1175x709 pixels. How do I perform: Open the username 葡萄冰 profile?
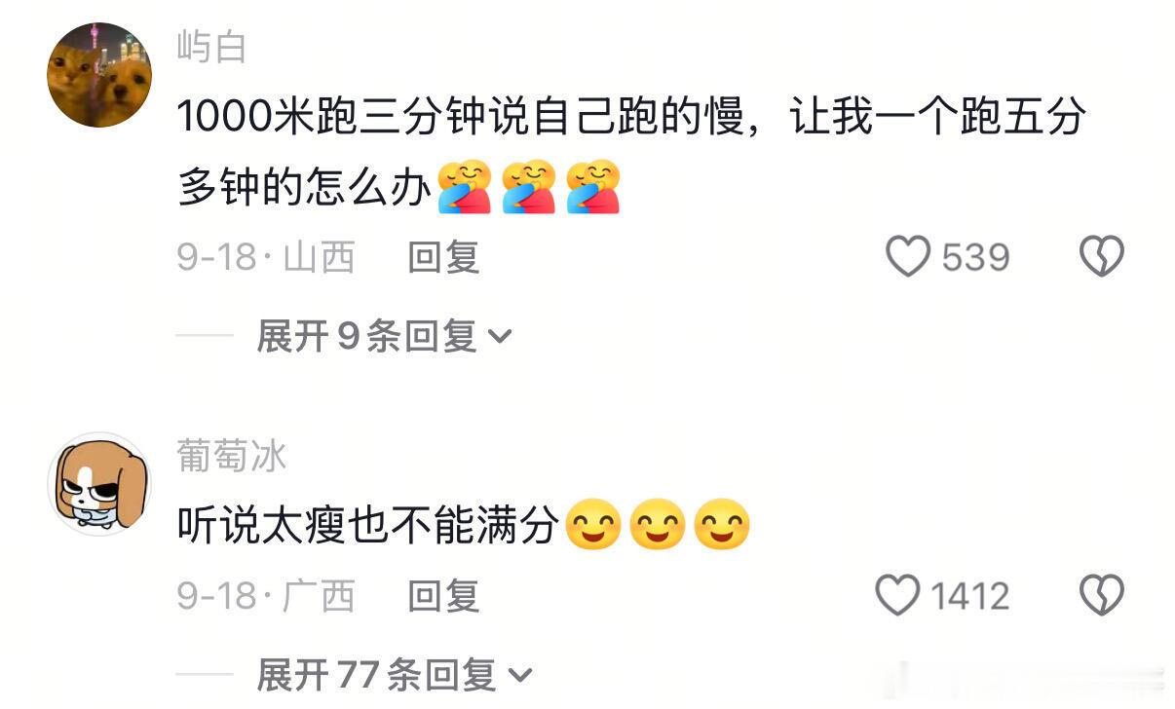(232, 455)
